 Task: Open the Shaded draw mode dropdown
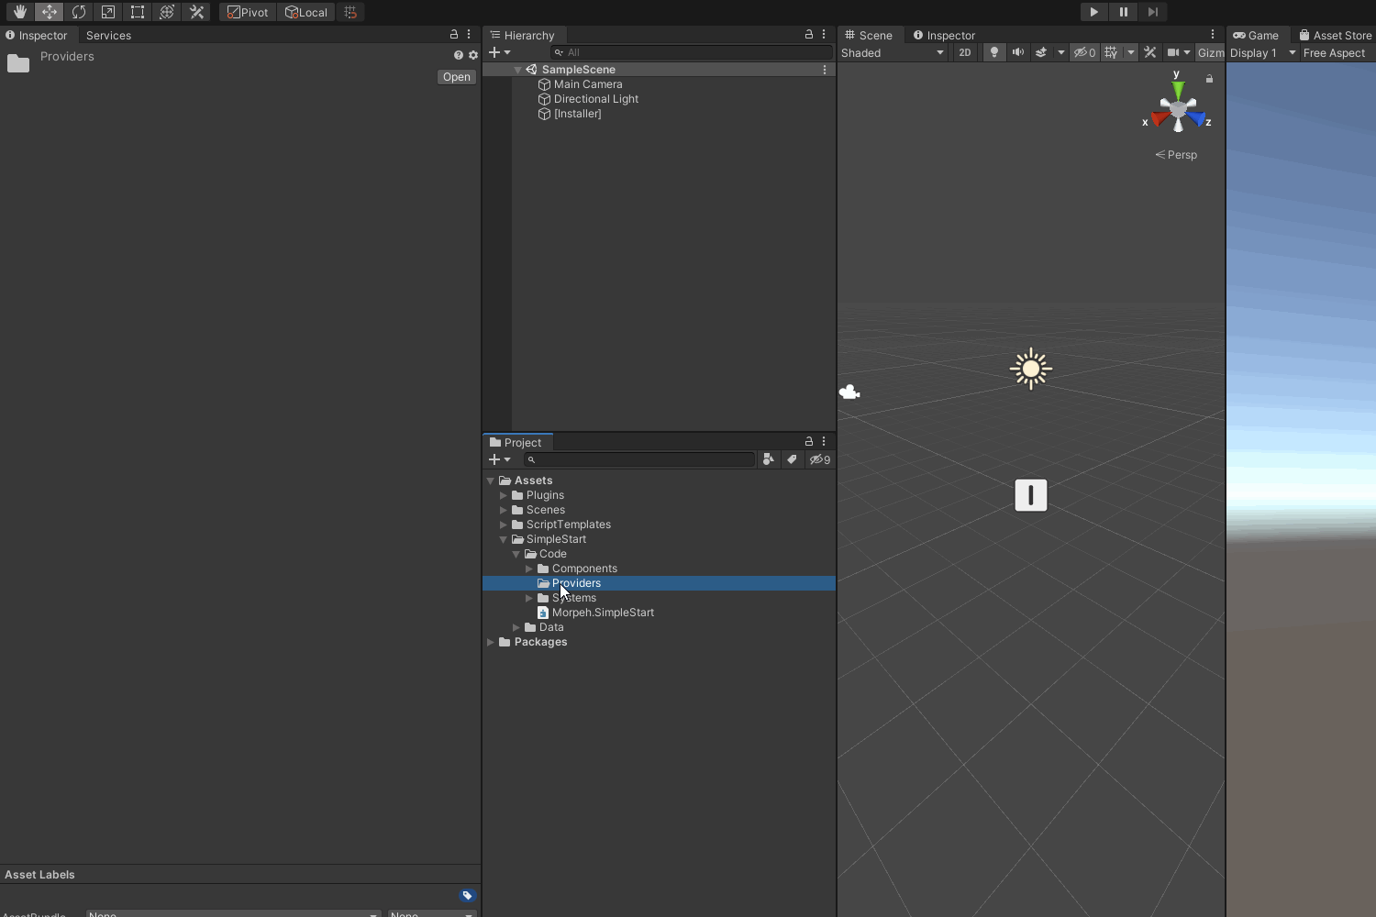pos(892,52)
